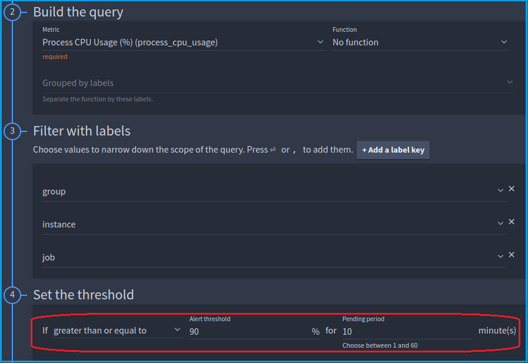Remove the job label filter

click(511, 255)
